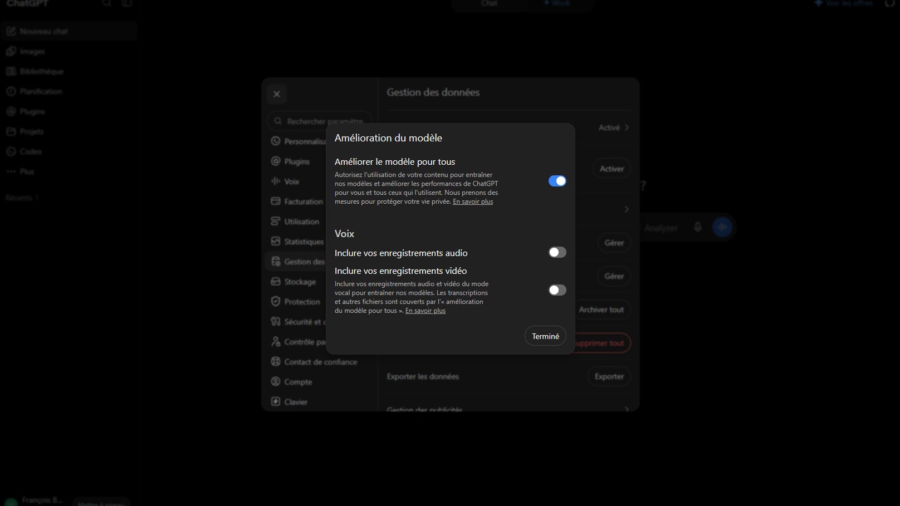Click the Exporter button
This screenshot has width=900, height=506.
coord(609,376)
